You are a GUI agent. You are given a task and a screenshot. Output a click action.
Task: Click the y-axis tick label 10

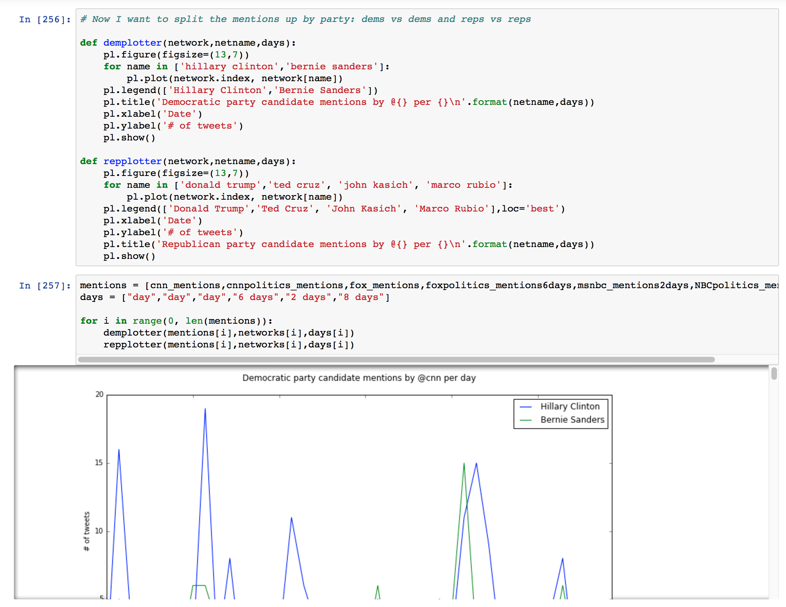coord(99,531)
